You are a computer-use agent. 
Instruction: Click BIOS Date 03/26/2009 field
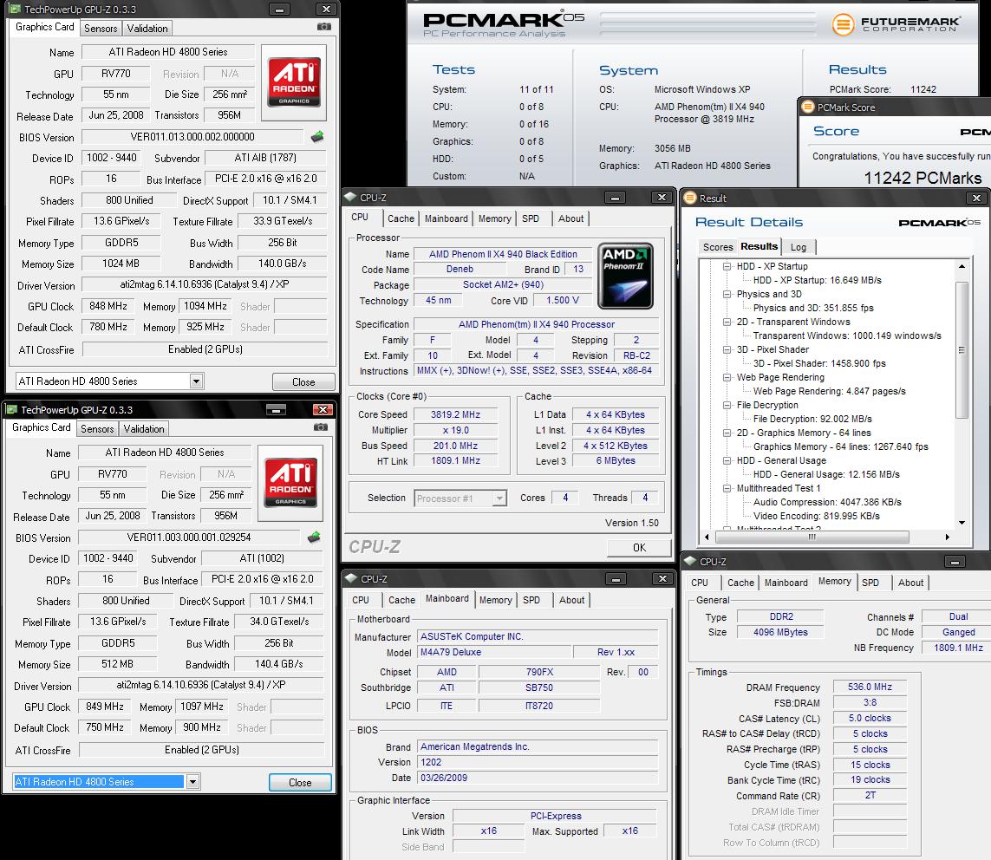click(x=538, y=778)
